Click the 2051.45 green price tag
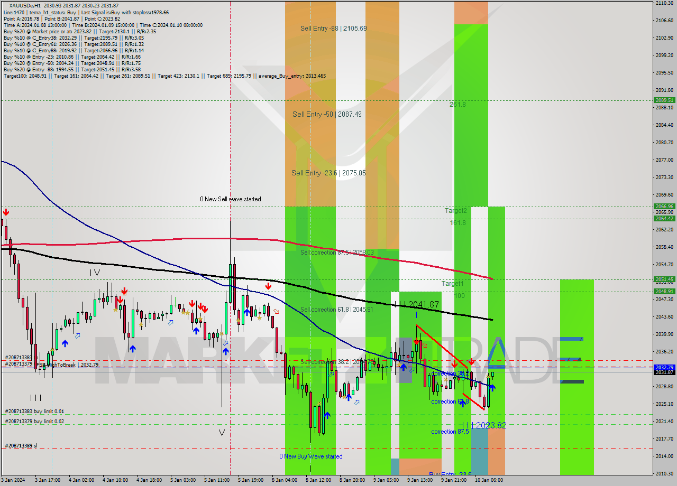Viewport: 677px width, 486px height. click(x=664, y=279)
